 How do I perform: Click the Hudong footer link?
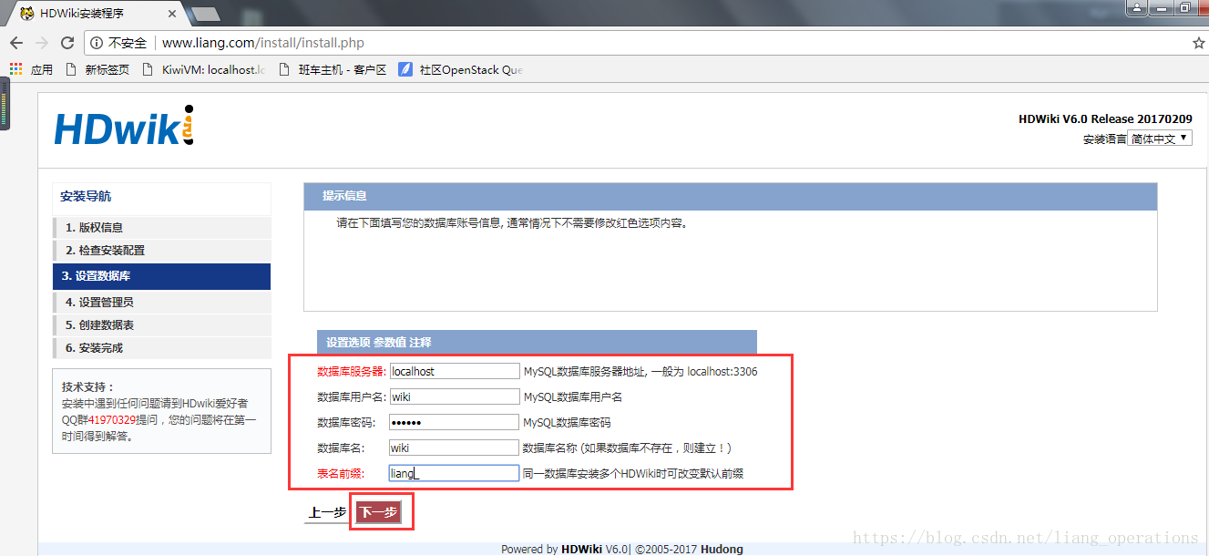tap(722, 549)
